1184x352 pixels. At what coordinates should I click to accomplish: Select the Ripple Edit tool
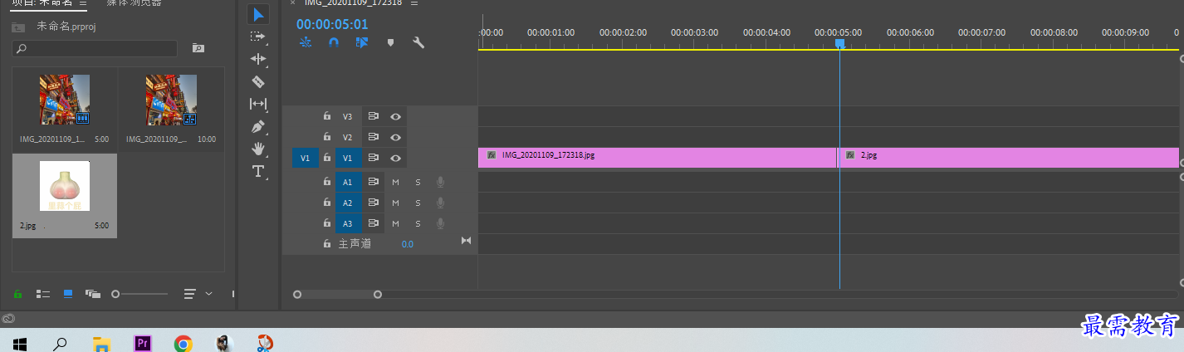258,59
